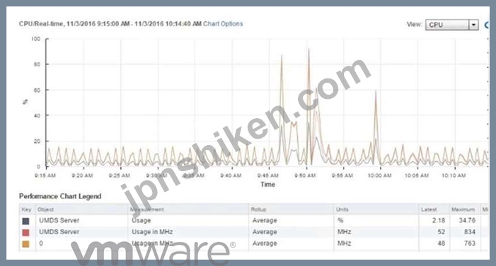Screen dimensions: 496x266
Task: Click the chart spike near 10:00 AM
Action: tap(376, 92)
